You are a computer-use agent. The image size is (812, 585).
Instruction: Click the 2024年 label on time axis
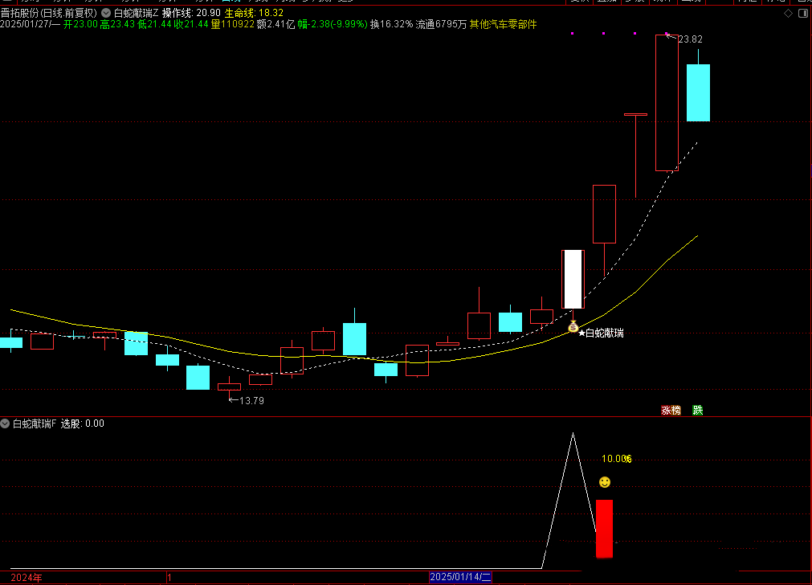click(27, 577)
